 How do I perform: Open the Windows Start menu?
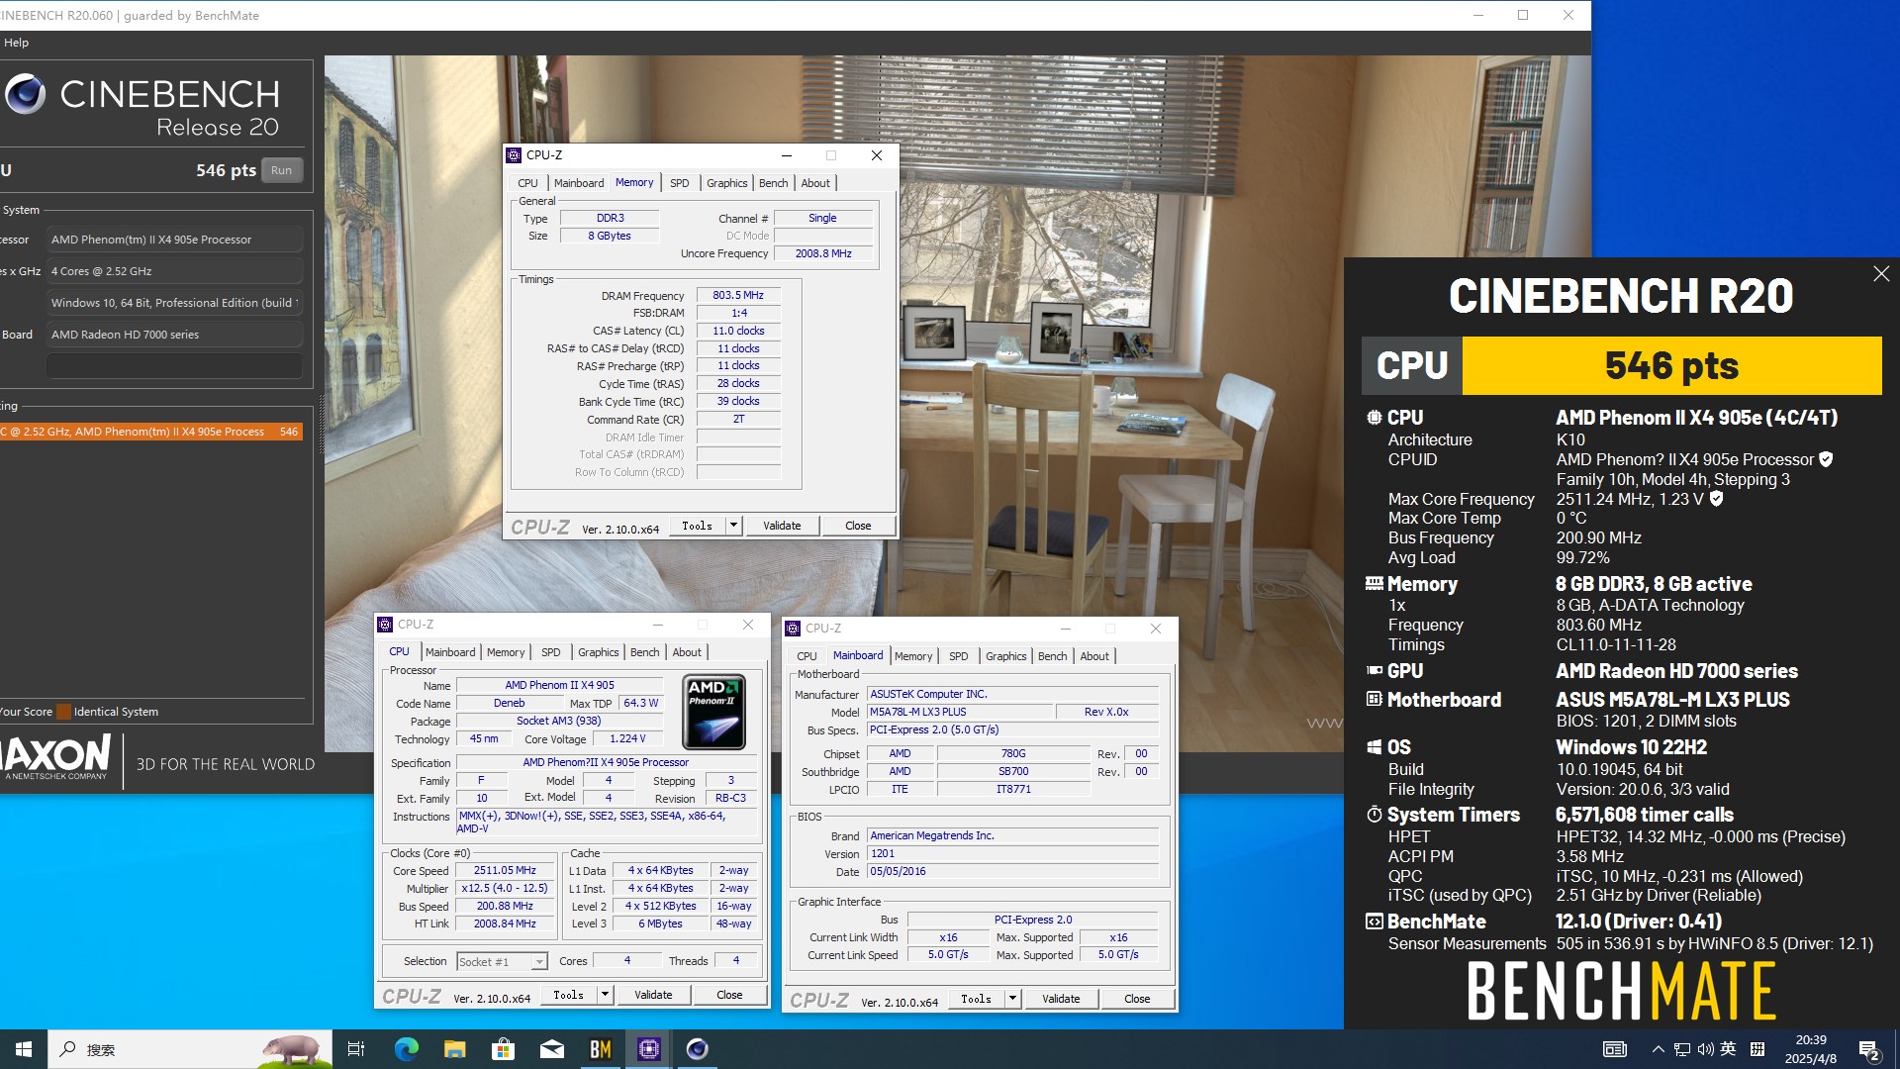[24, 1049]
